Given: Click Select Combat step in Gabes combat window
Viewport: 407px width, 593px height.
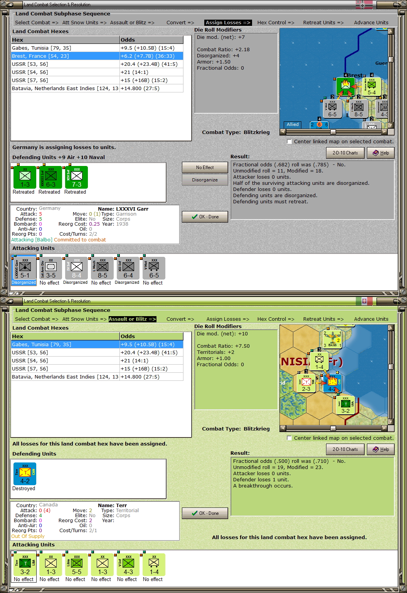Looking at the screenshot, I should pos(37,319).
